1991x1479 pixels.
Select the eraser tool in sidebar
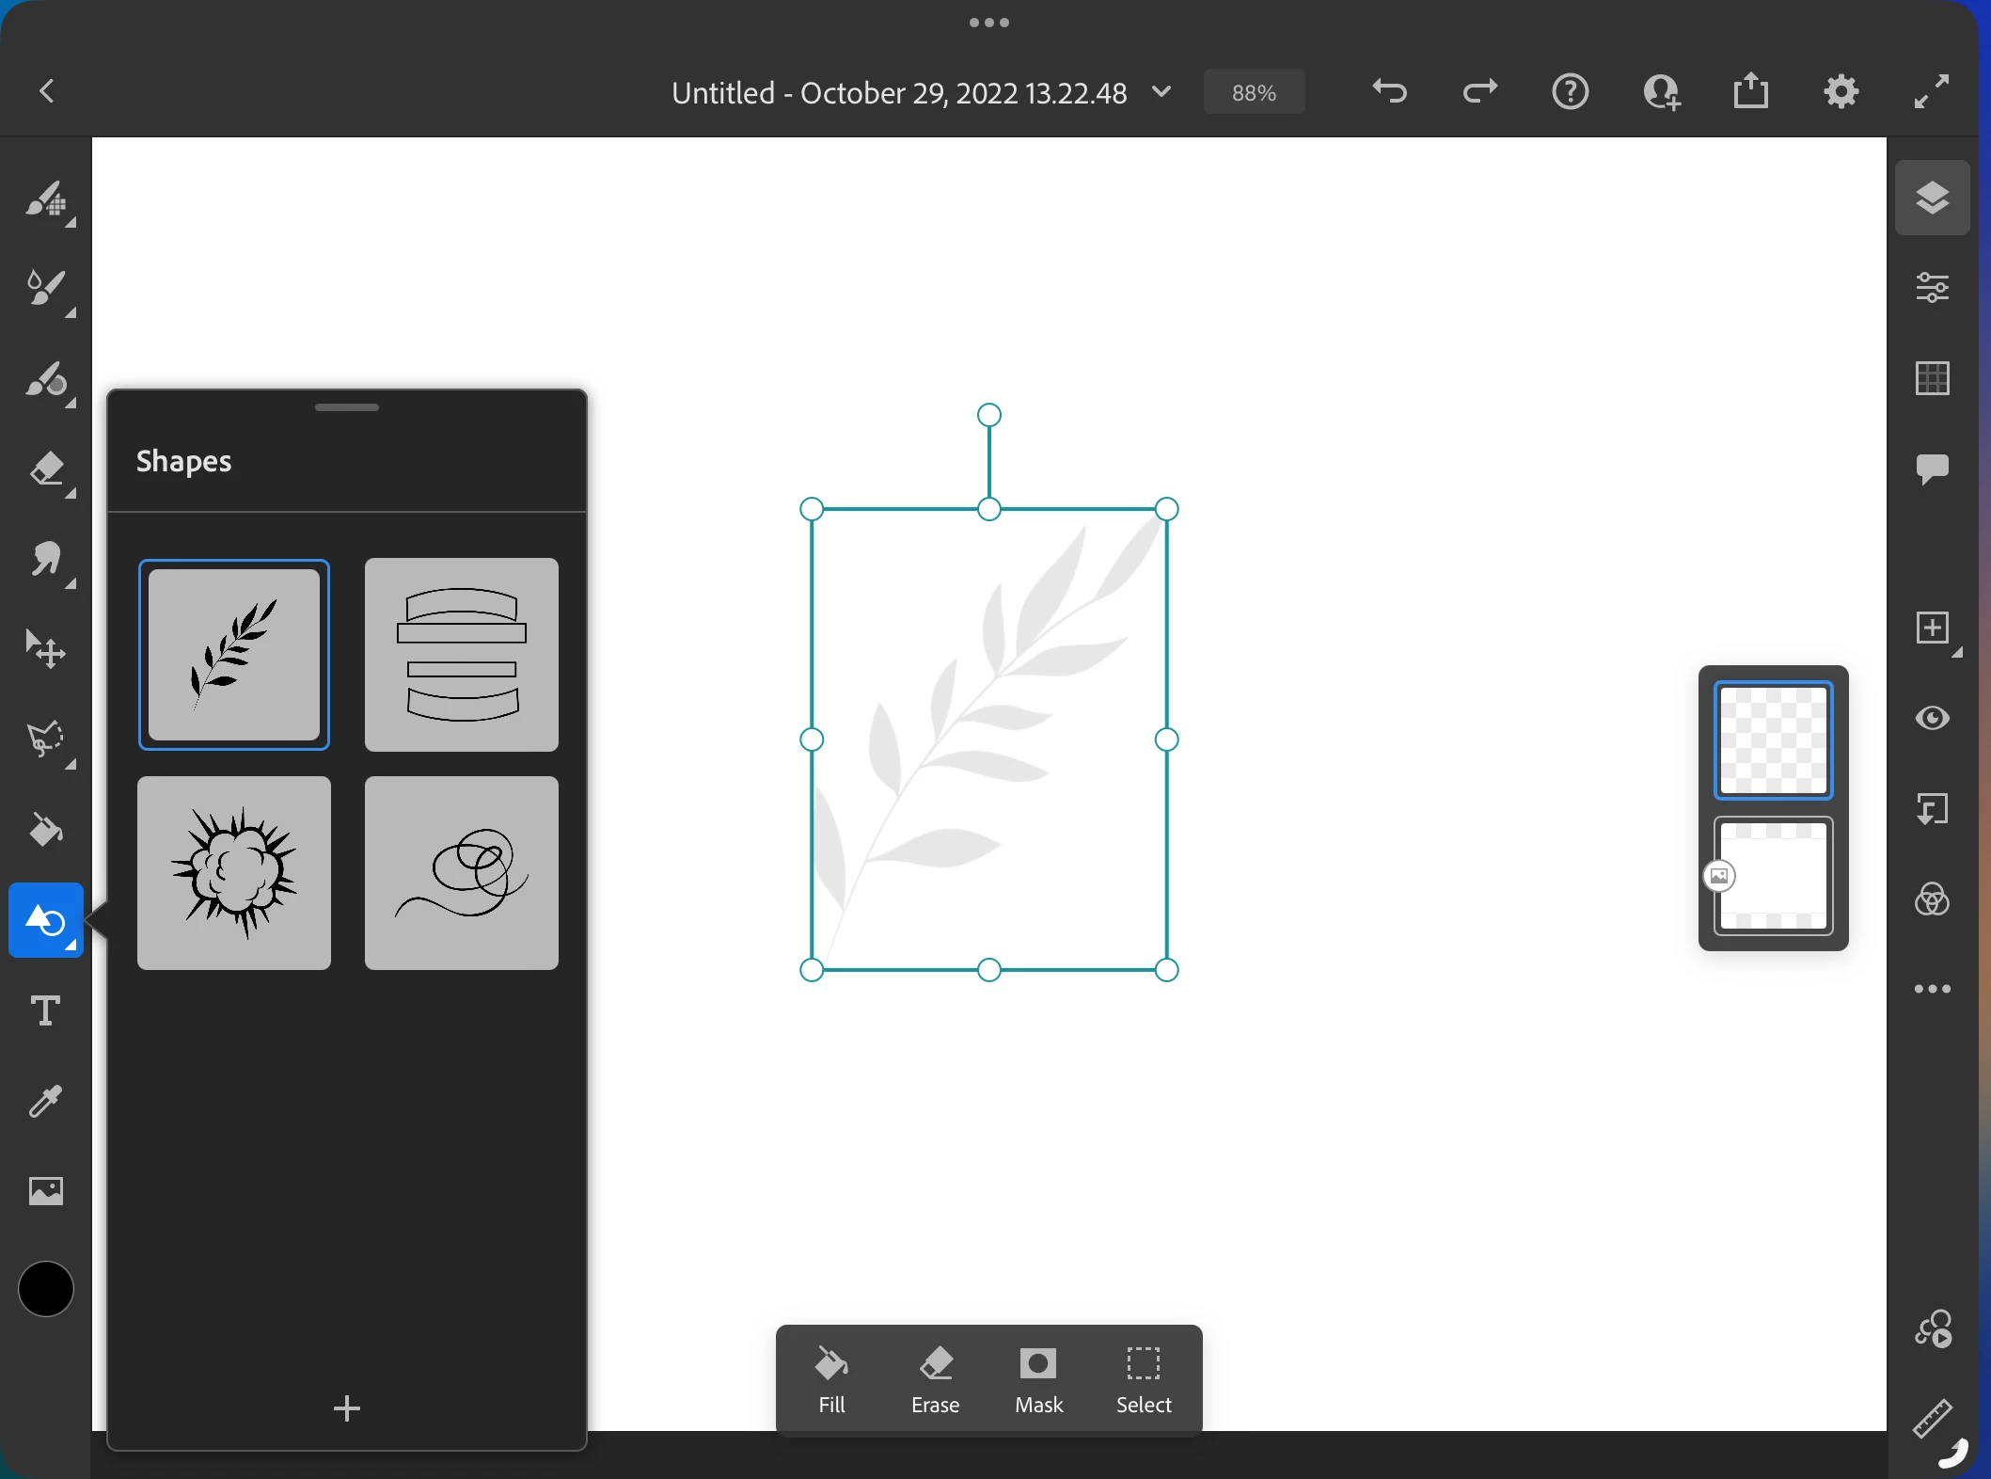[x=45, y=469]
